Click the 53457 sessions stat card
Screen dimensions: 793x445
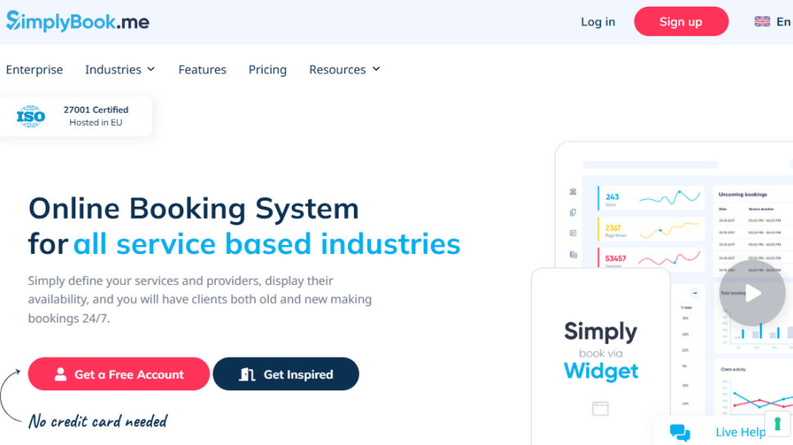pos(652,260)
